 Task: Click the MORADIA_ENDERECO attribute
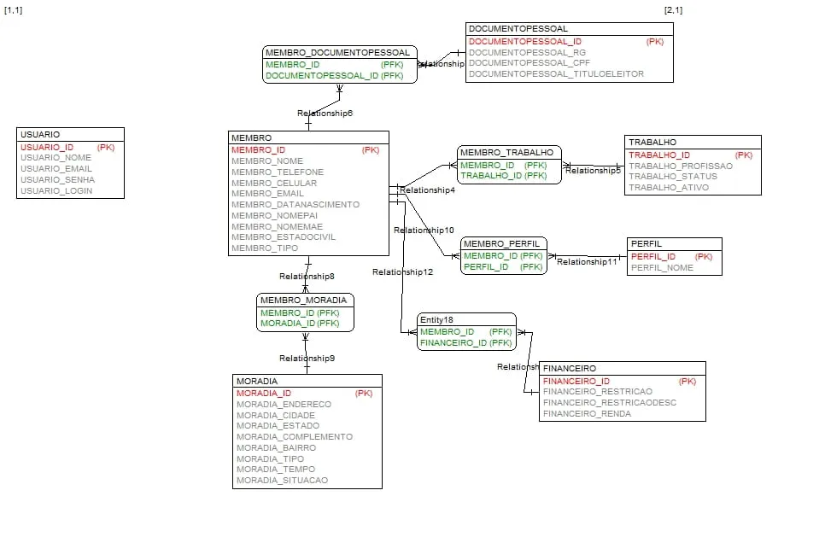(284, 405)
